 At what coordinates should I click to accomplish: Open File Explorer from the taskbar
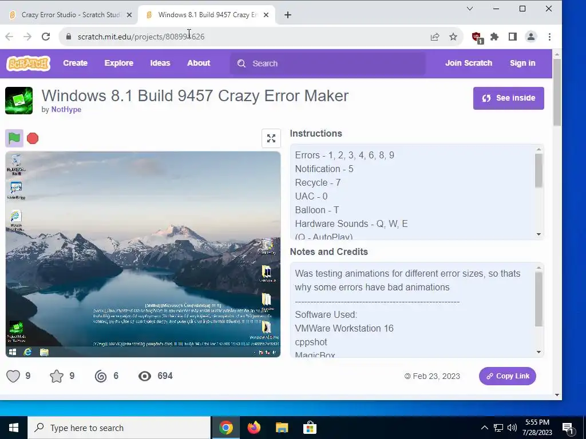(282, 428)
